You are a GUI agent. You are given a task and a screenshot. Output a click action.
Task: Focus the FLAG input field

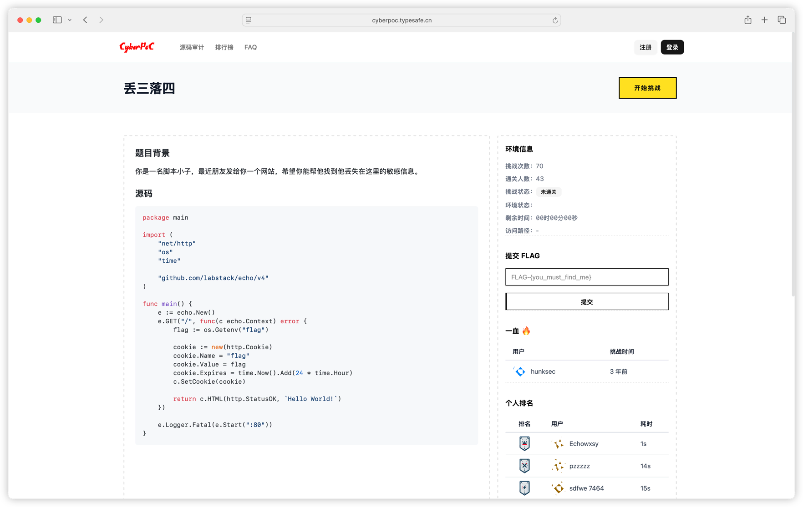[x=586, y=277]
